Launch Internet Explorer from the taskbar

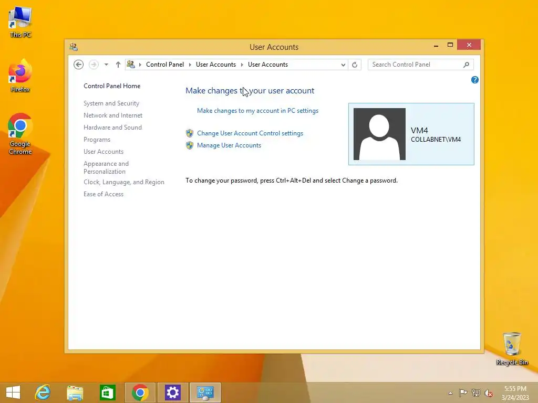pos(43,393)
